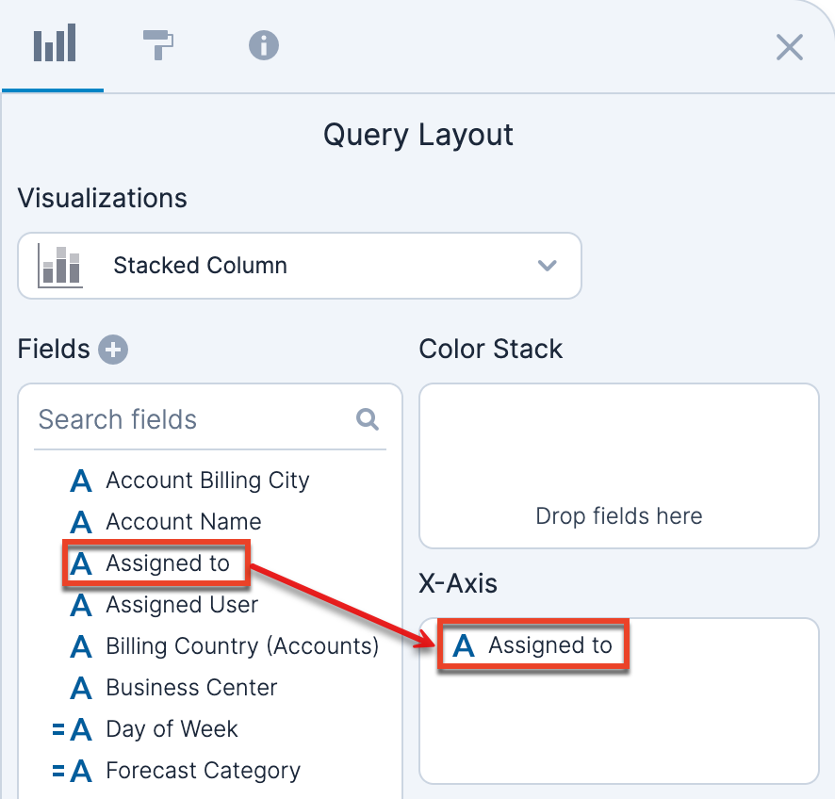The height and width of the screenshot is (799, 835).
Task: Select the Forecast Category field
Action: tap(203, 771)
